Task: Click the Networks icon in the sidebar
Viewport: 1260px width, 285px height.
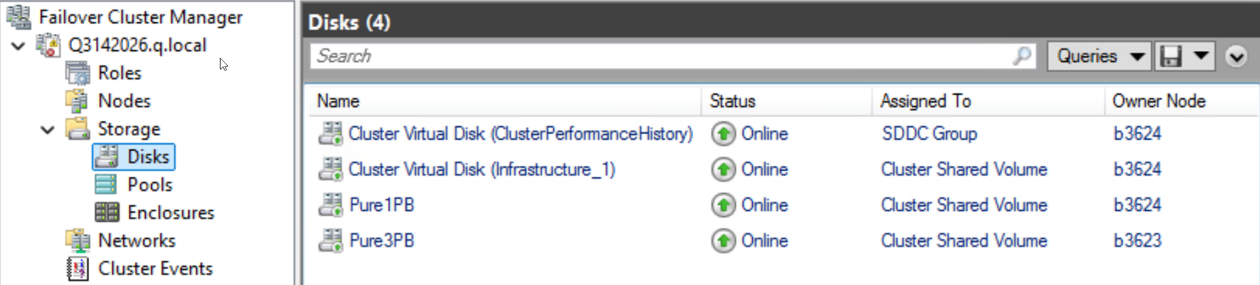Action: pyautogui.click(x=78, y=240)
